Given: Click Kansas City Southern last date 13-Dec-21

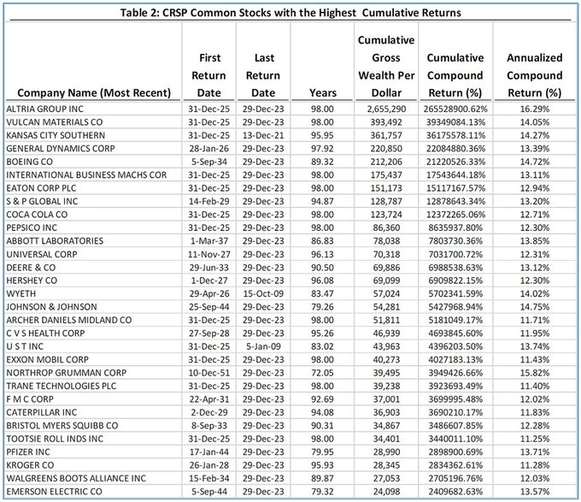Looking at the screenshot, I should [263, 135].
